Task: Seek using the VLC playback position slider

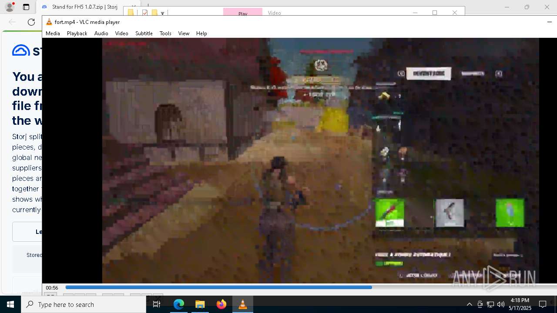Action: [x=311, y=287]
